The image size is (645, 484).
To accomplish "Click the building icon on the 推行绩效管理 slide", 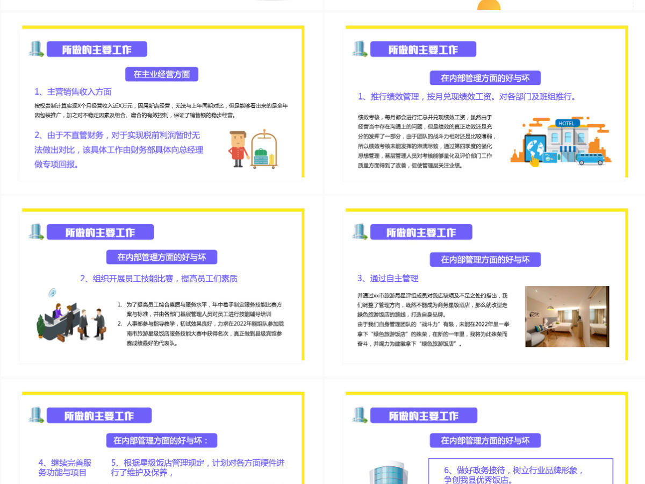I will [360, 49].
